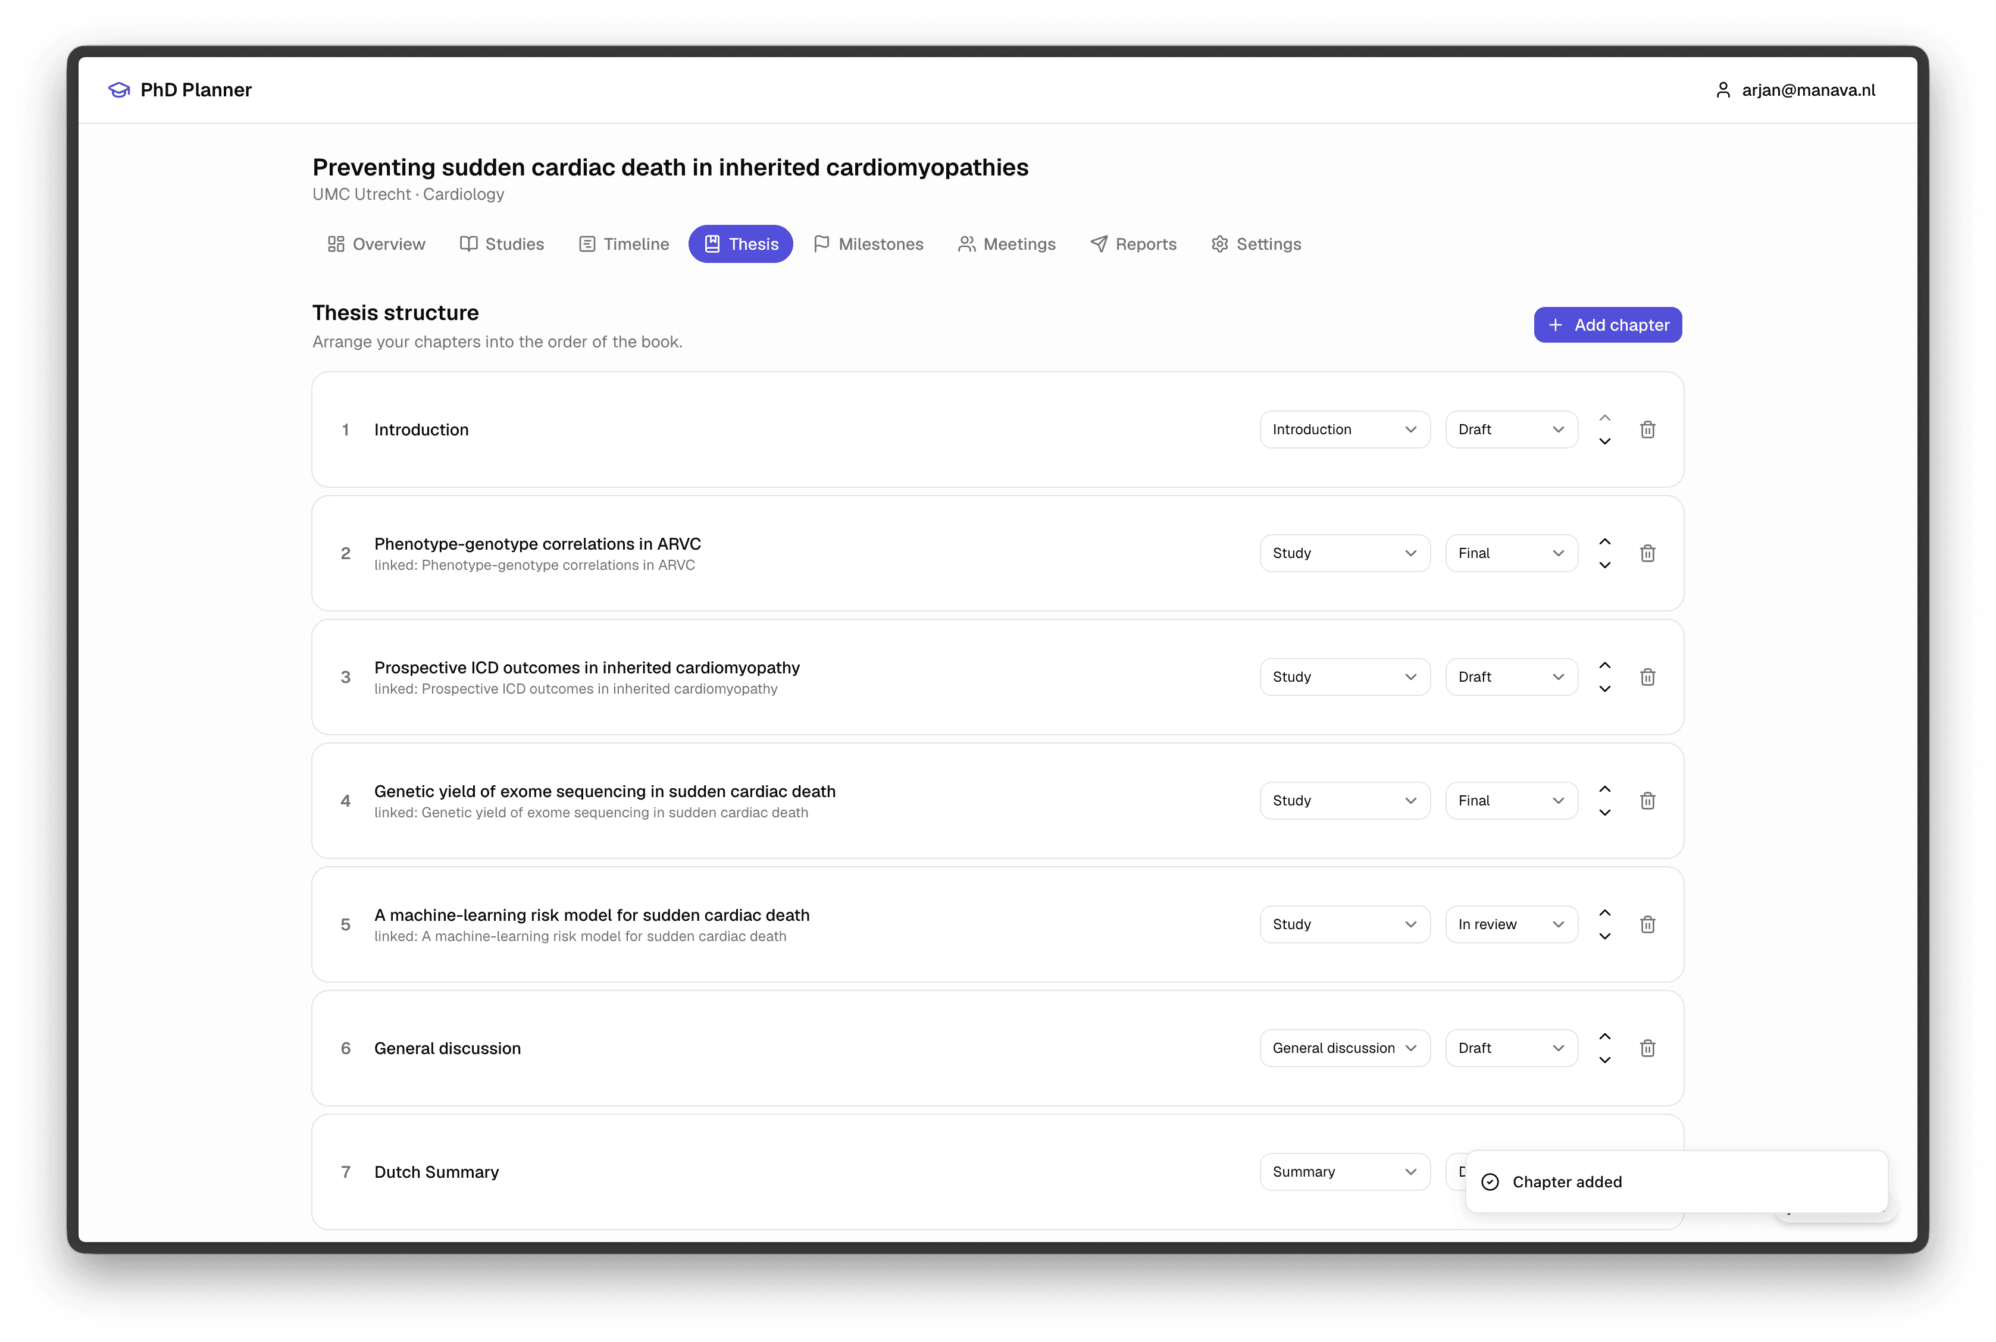Open status dropdown for Genetic yield chapter
The image size is (1996, 1342).
click(x=1512, y=800)
